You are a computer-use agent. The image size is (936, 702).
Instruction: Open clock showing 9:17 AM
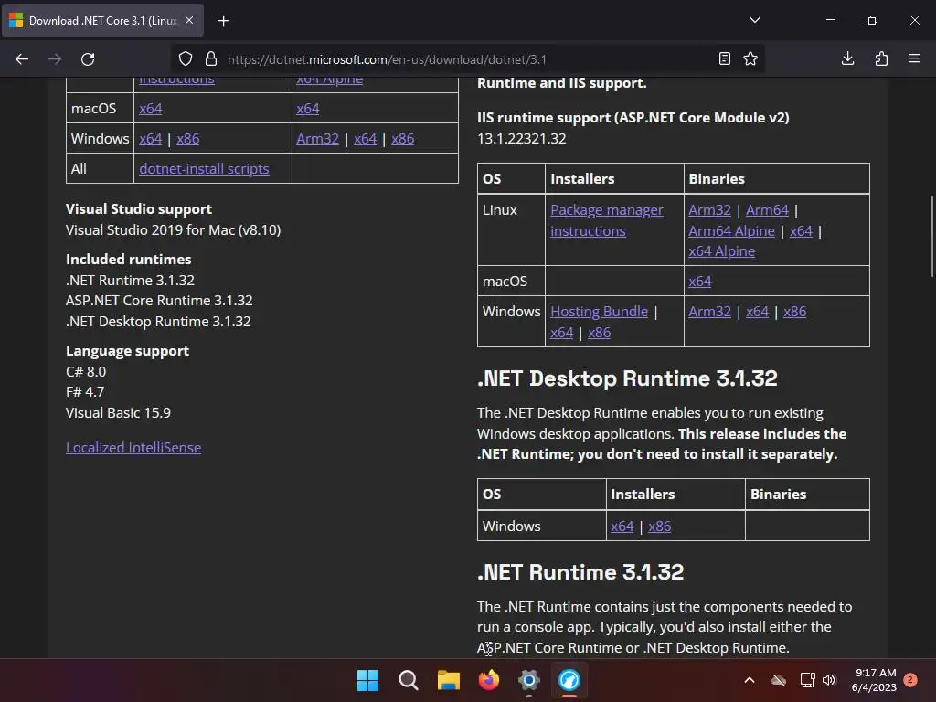pyautogui.click(x=875, y=680)
